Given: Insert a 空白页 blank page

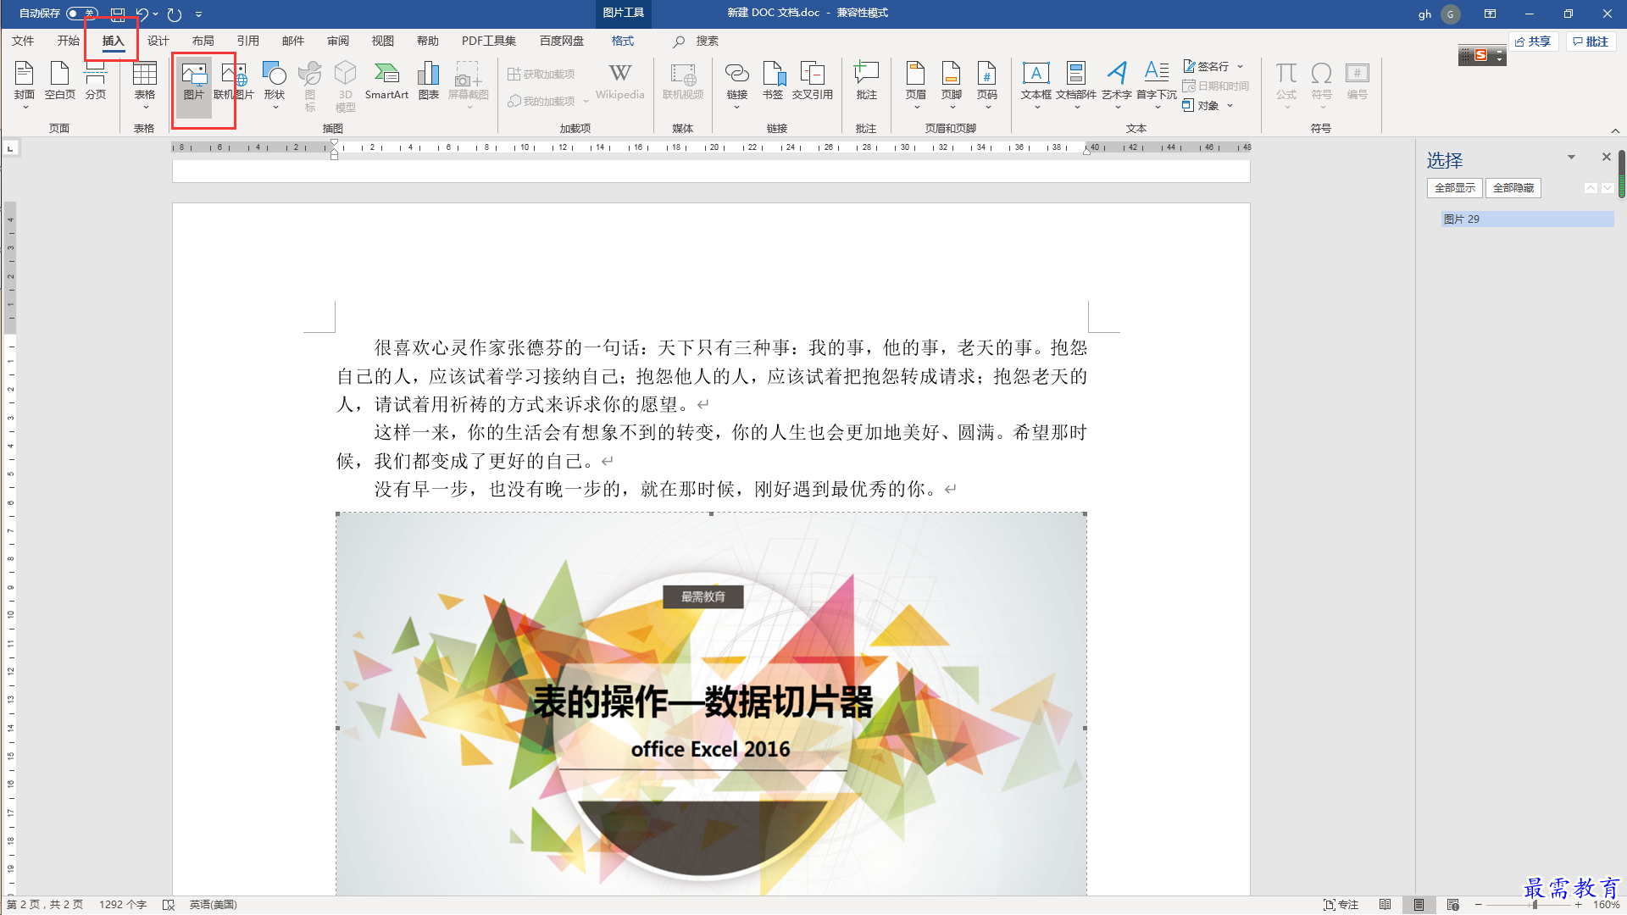Looking at the screenshot, I should tap(60, 82).
